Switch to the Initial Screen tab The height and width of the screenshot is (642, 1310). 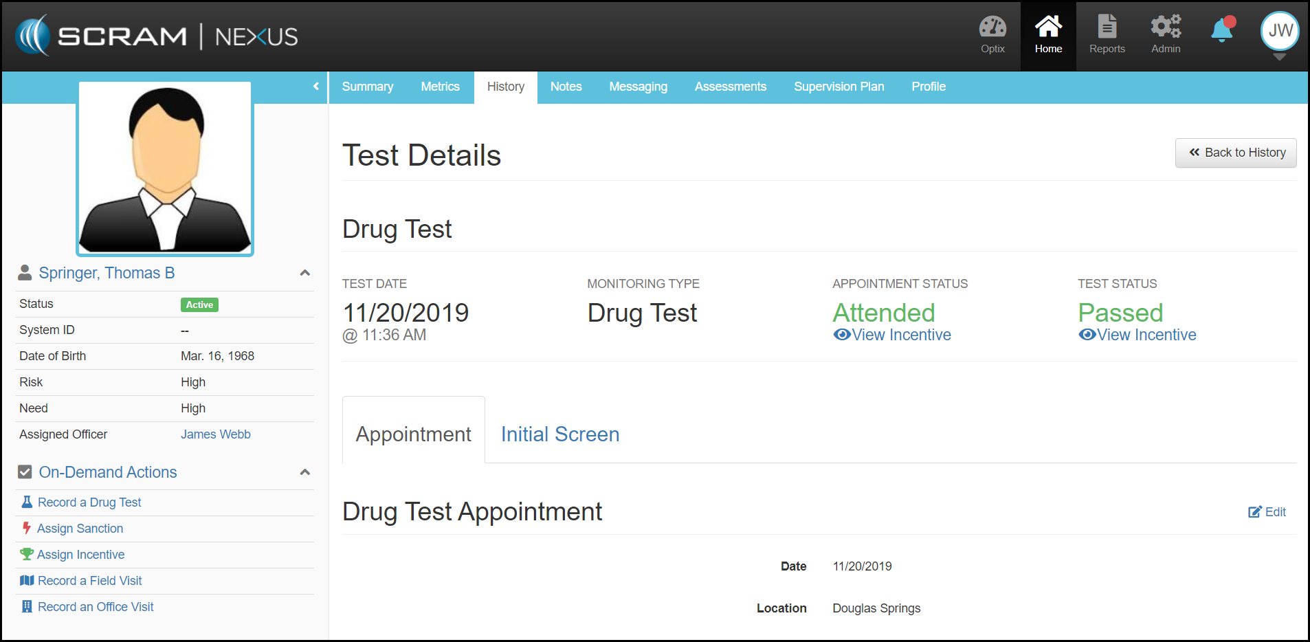pos(559,434)
